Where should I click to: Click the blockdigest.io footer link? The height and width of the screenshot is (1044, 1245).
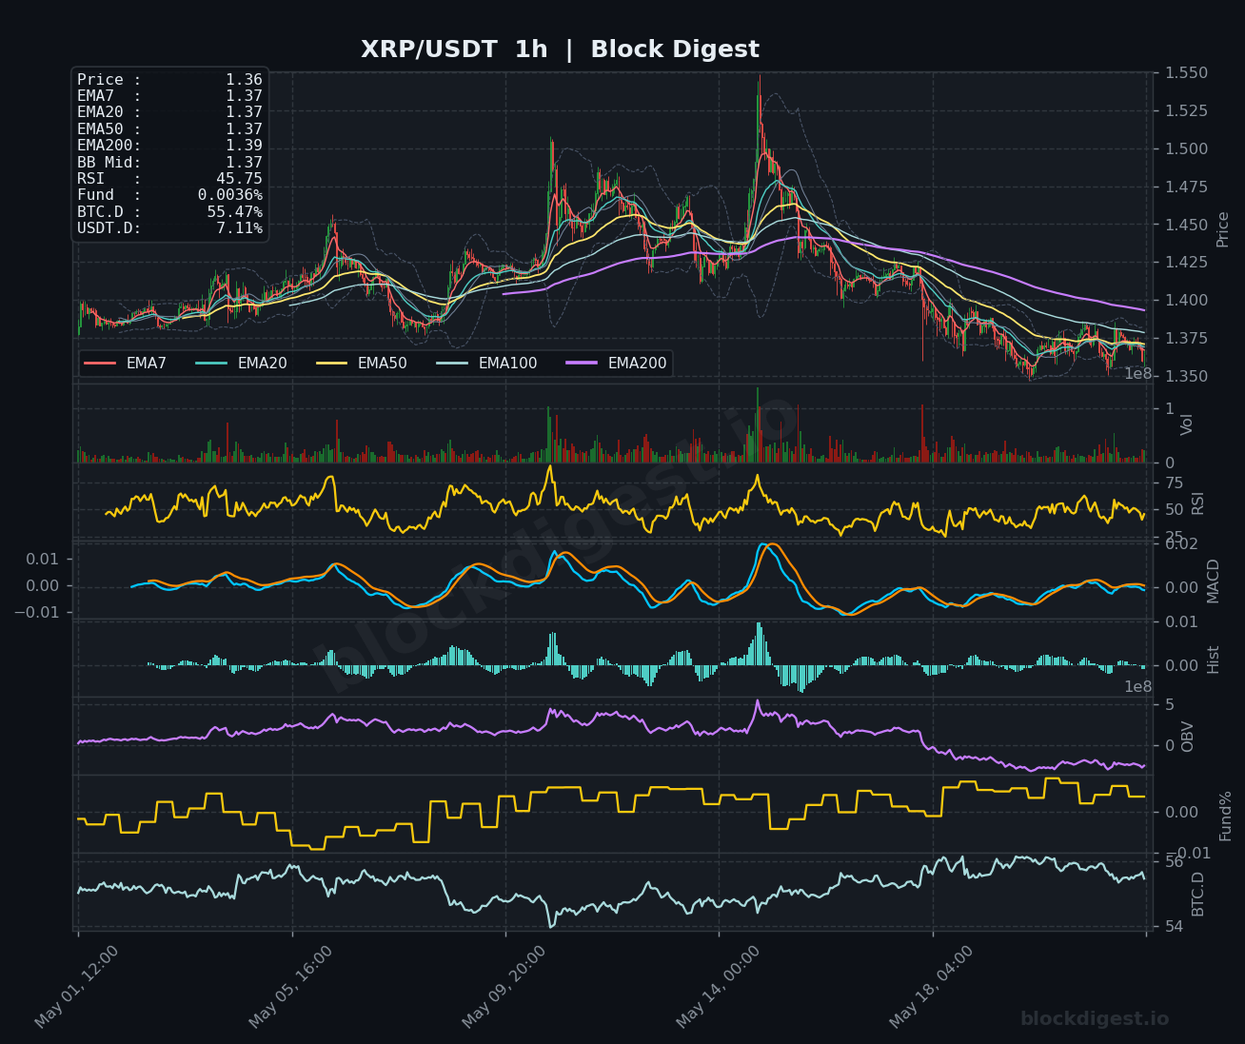coord(1095,1019)
